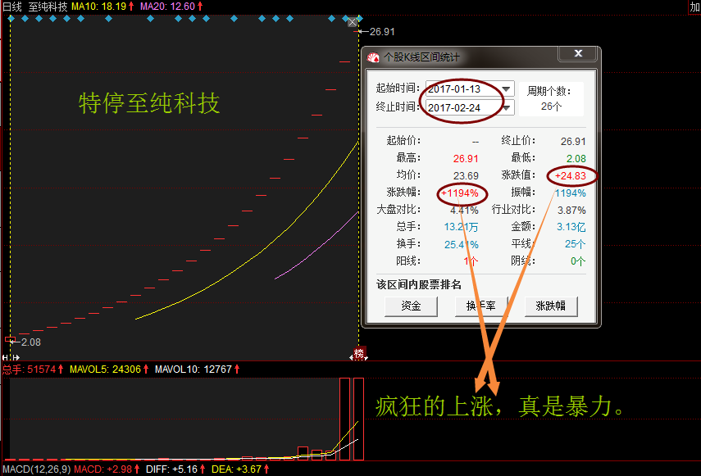Click the 2.08 low price marker
Image resolution: width=701 pixels, height=476 pixels.
pos(31,342)
